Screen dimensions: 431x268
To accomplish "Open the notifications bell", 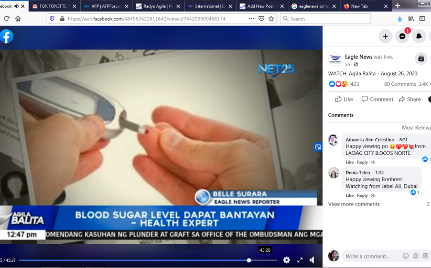I will click(x=419, y=36).
